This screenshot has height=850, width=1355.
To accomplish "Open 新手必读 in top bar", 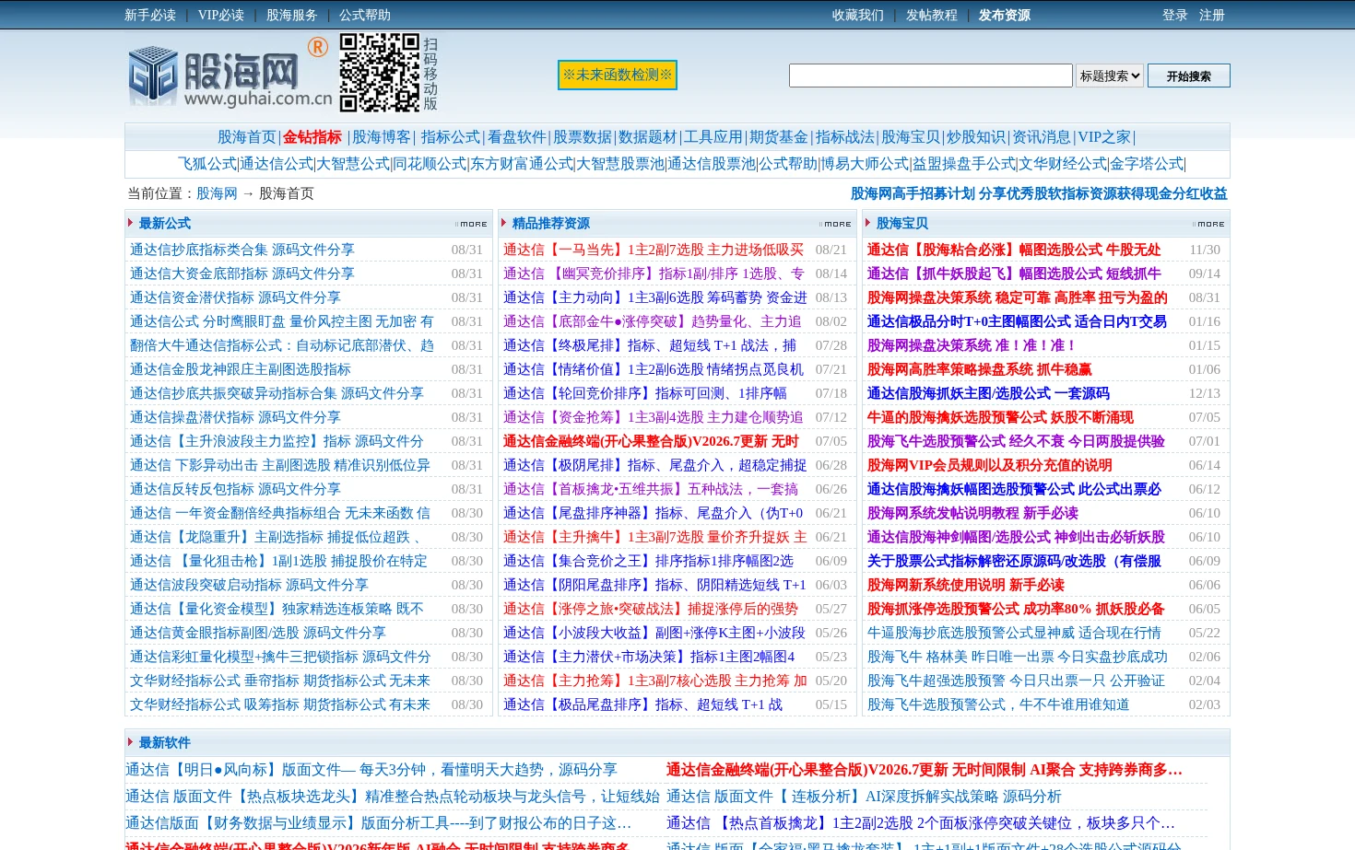I will click(x=150, y=15).
